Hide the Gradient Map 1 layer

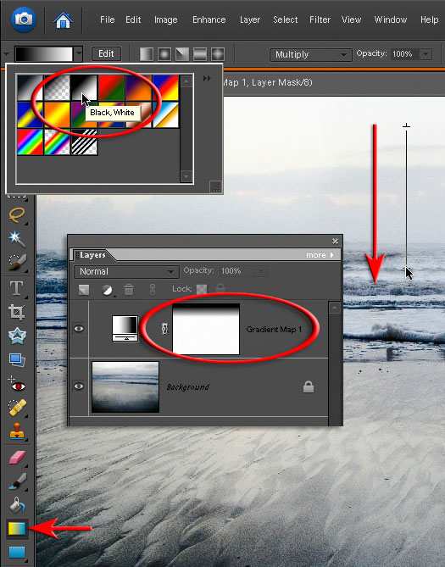(x=79, y=328)
